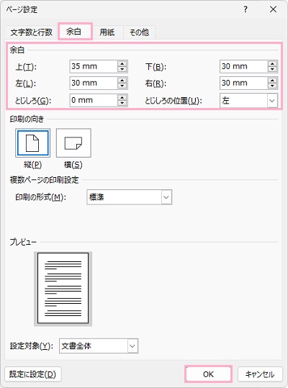Viewport: 288px width, 388px height.
Task: Click the help question mark icon
Action: coord(246,9)
